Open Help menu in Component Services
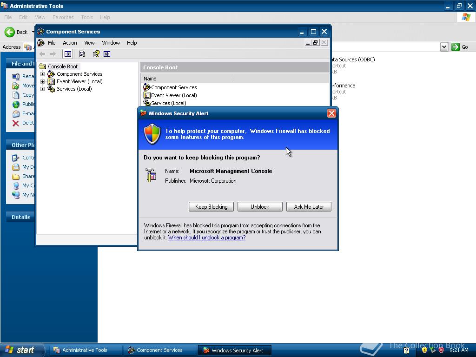The image size is (476, 357). (x=132, y=43)
